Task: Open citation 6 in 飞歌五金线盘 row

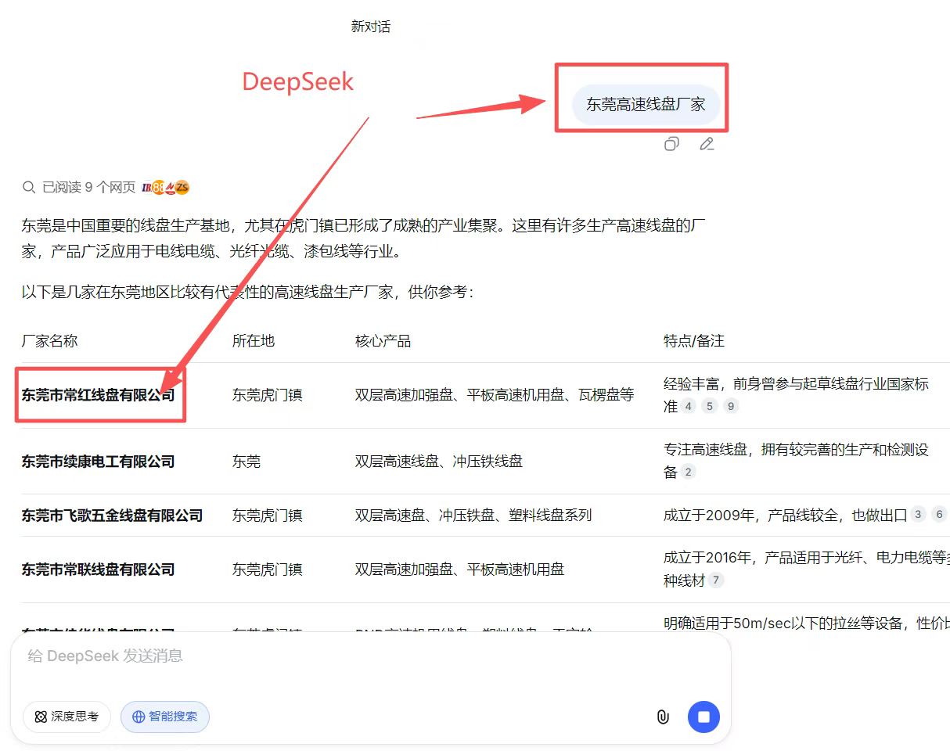Action: pos(939,515)
